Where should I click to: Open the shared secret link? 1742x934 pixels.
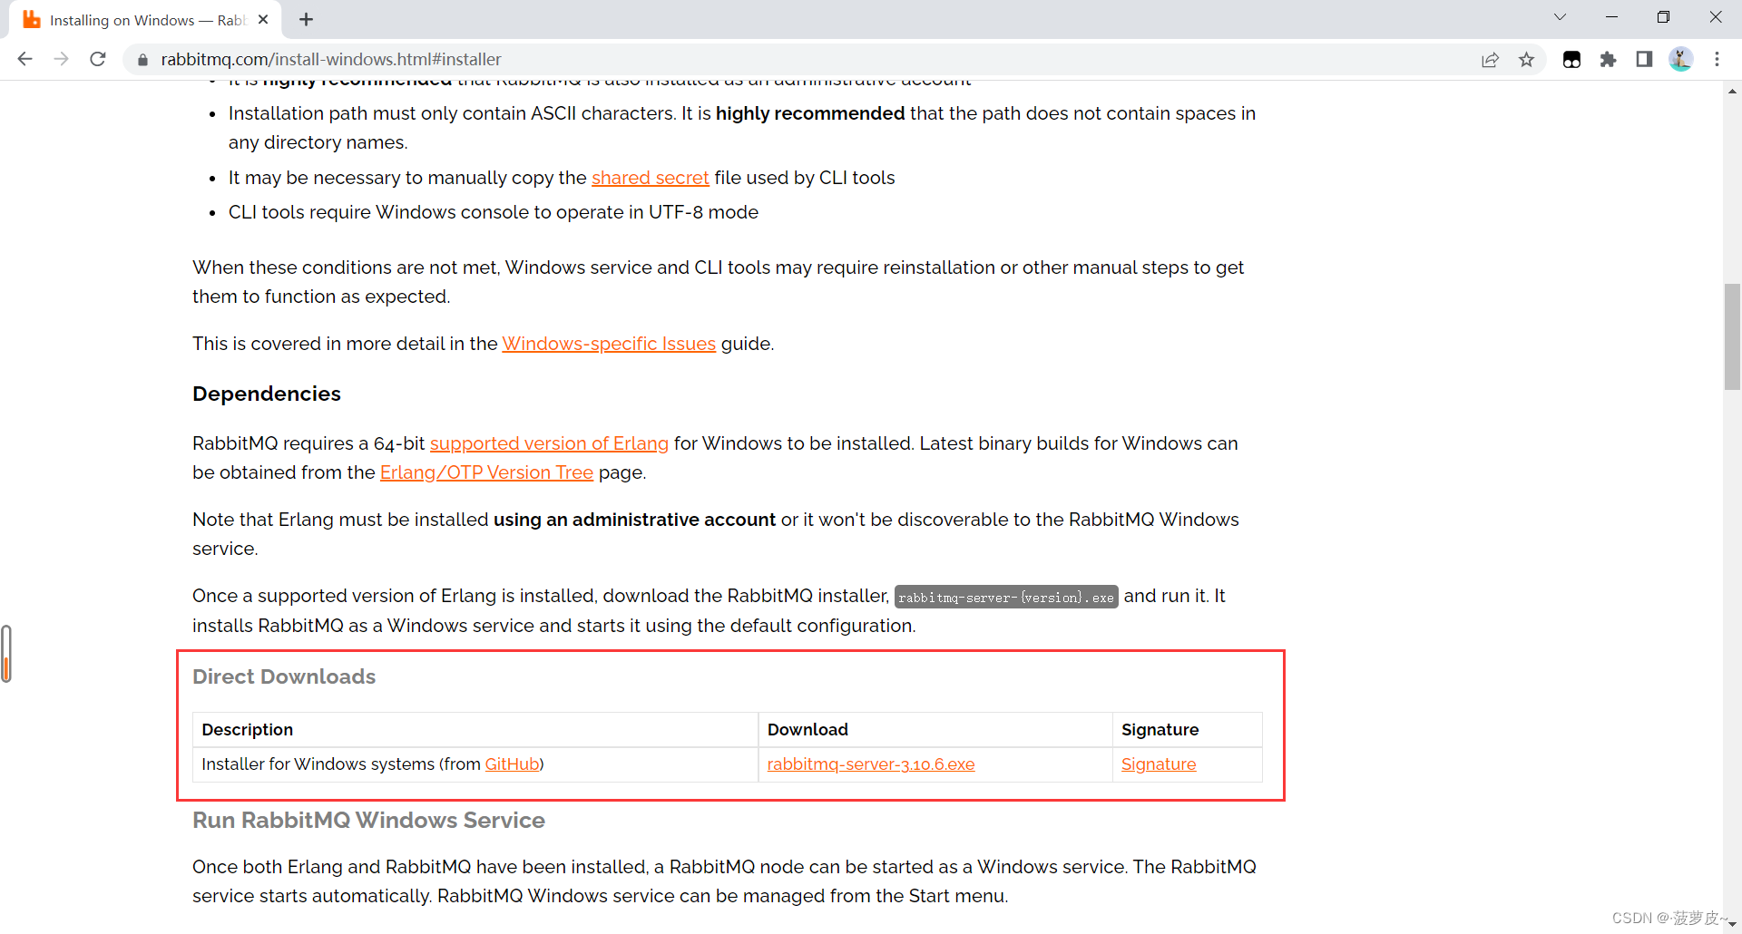point(650,178)
